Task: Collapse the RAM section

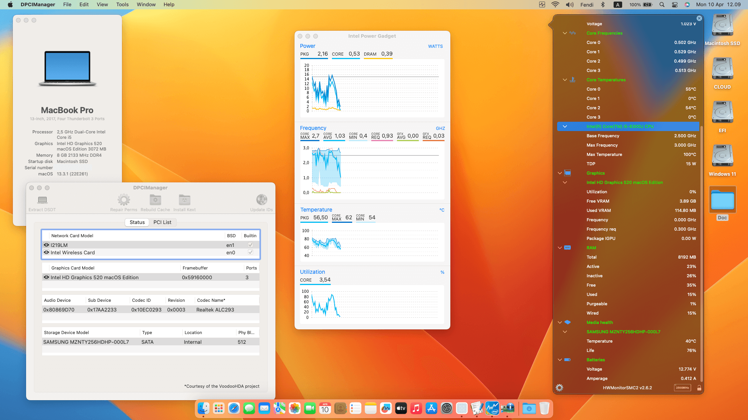Action: (x=560, y=248)
